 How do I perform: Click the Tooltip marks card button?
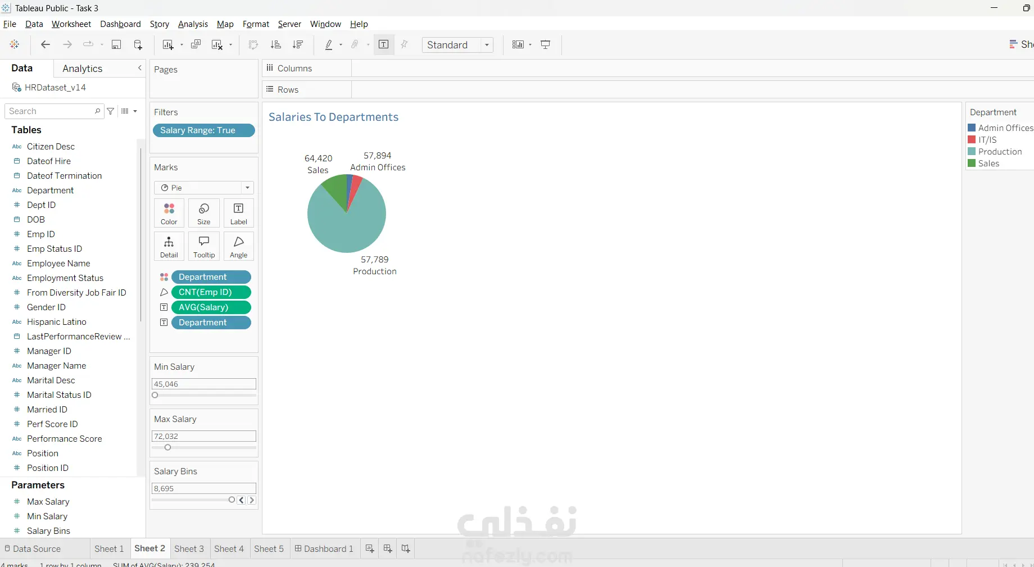(x=204, y=246)
